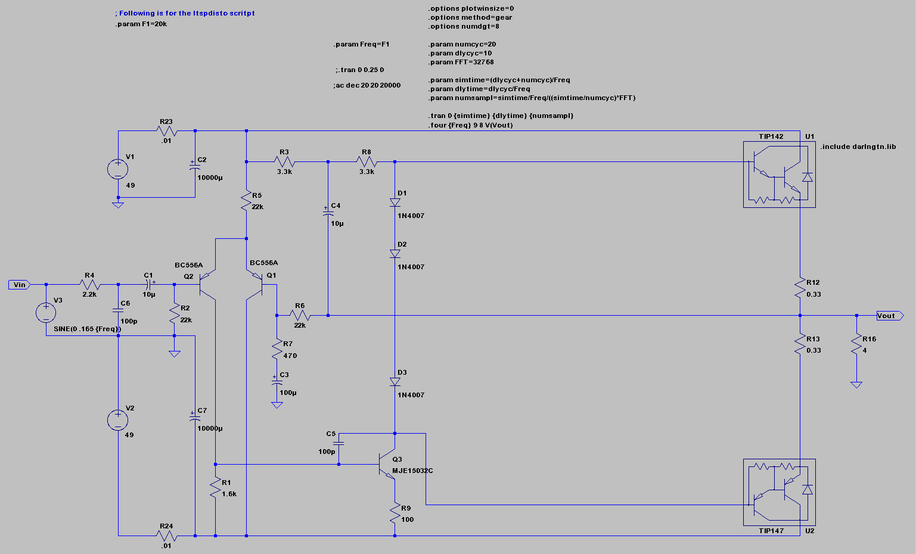
Task: Select the .four {Freq} 9 8 V(Vout) directive
Action: pos(470,125)
